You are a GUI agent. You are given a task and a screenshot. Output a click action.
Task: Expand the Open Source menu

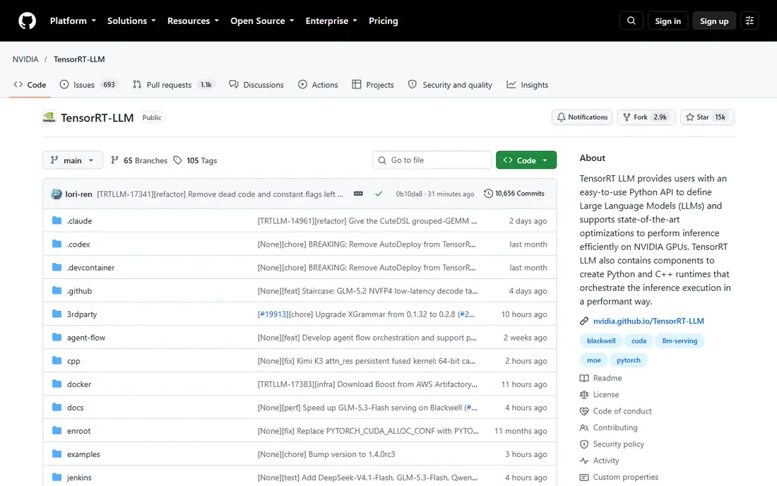[x=262, y=20]
